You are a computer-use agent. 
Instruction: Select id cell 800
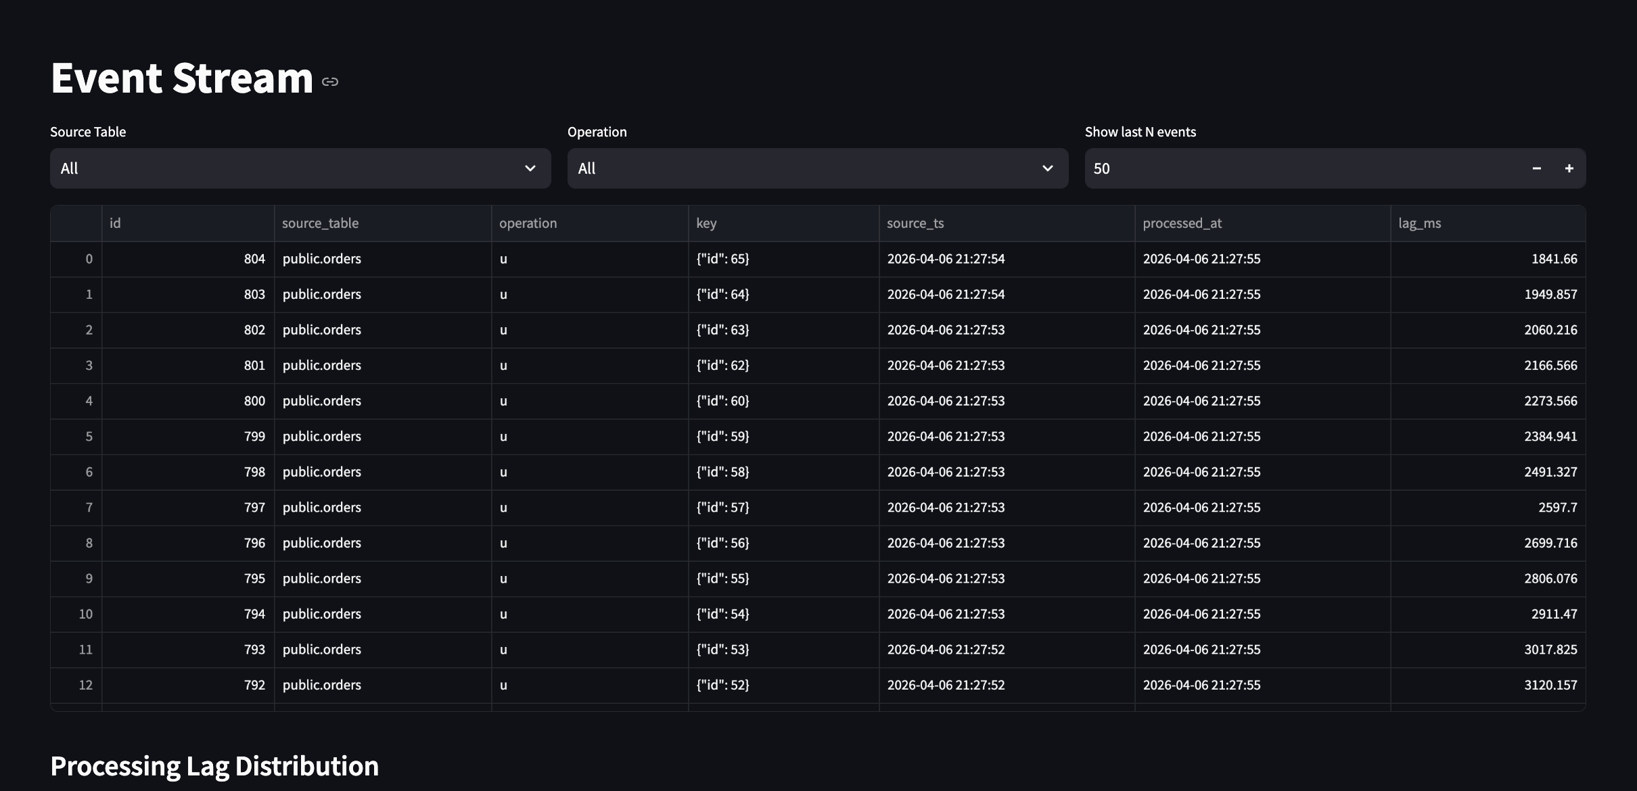pyautogui.click(x=188, y=401)
